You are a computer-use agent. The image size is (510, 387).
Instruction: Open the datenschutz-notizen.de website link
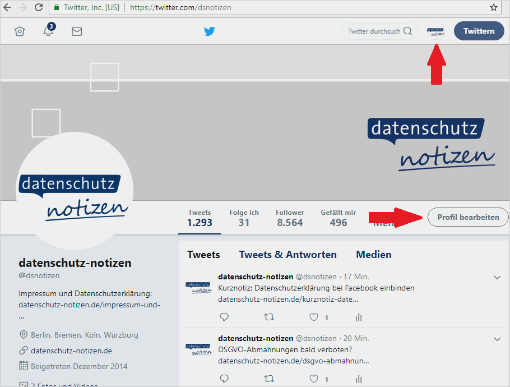click(71, 351)
